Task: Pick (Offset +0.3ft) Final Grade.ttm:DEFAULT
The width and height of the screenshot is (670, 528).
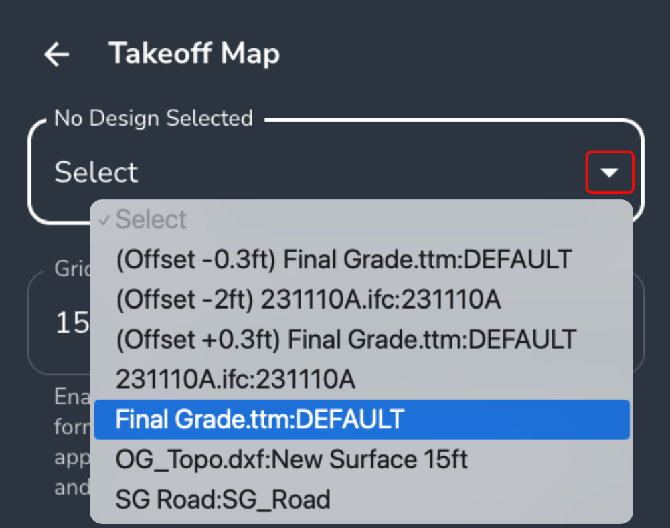Action: [345, 339]
